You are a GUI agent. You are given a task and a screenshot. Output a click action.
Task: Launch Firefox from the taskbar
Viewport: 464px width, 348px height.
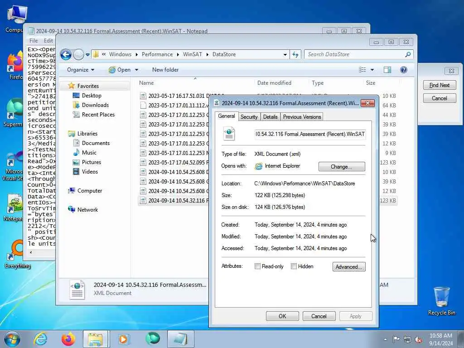point(68,339)
